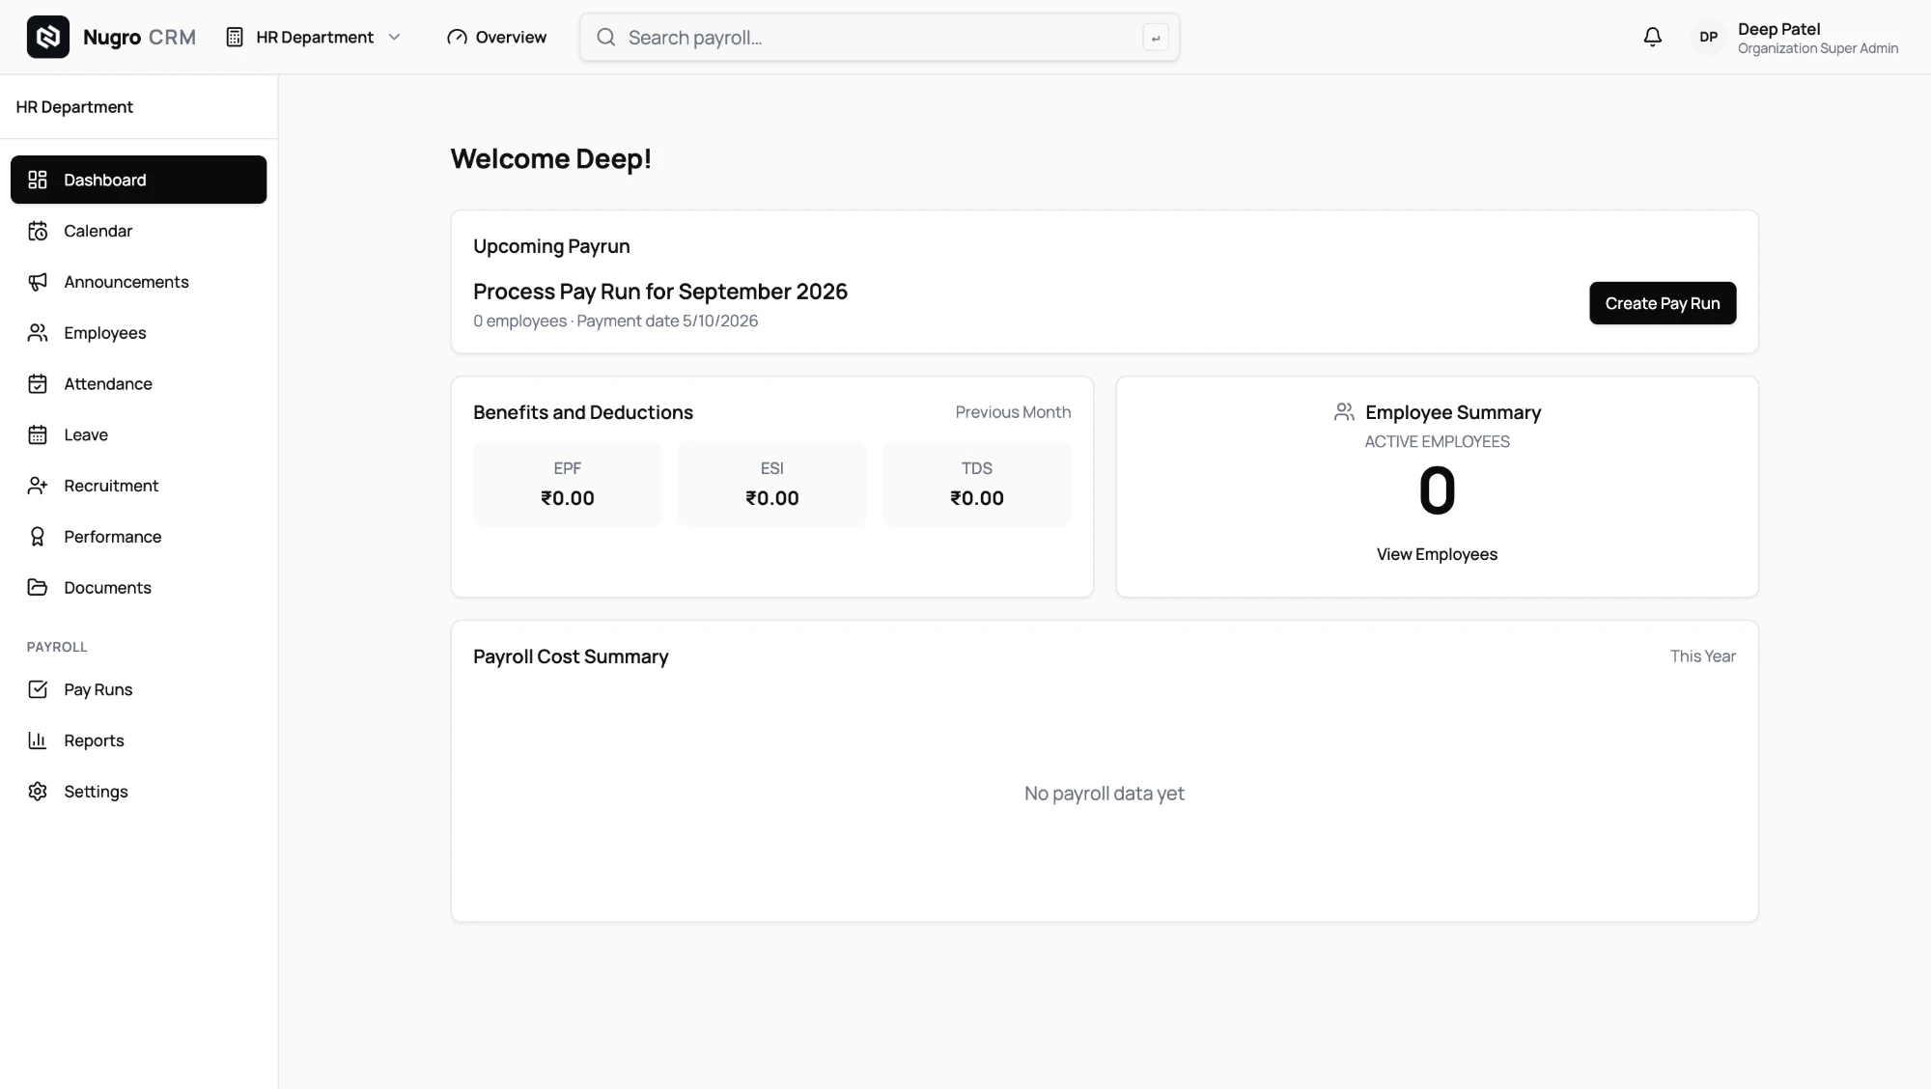
Task: Go to Performance page
Action: coord(138,537)
